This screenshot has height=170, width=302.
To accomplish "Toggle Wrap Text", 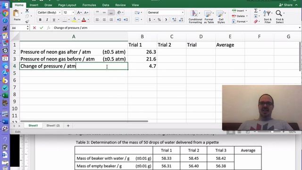I will click(137, 13).
